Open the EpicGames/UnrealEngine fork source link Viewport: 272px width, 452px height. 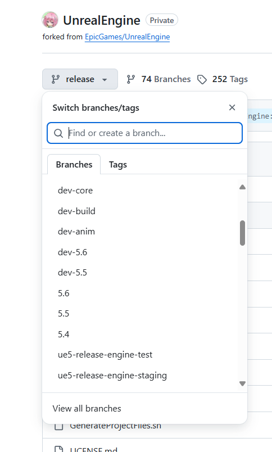(127, 37)
